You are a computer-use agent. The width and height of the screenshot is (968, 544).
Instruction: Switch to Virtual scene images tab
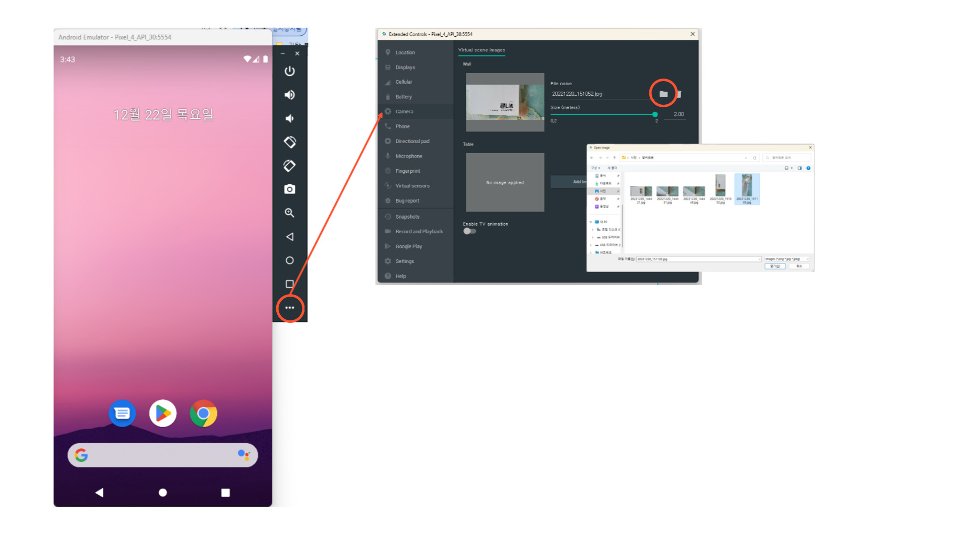[481, 50]
